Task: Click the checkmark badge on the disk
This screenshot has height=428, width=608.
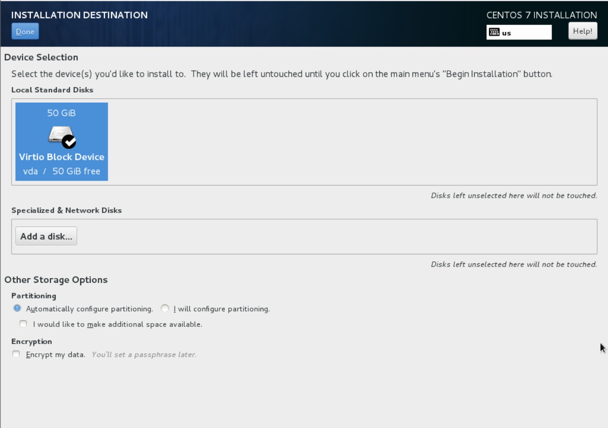Action: 69,141
